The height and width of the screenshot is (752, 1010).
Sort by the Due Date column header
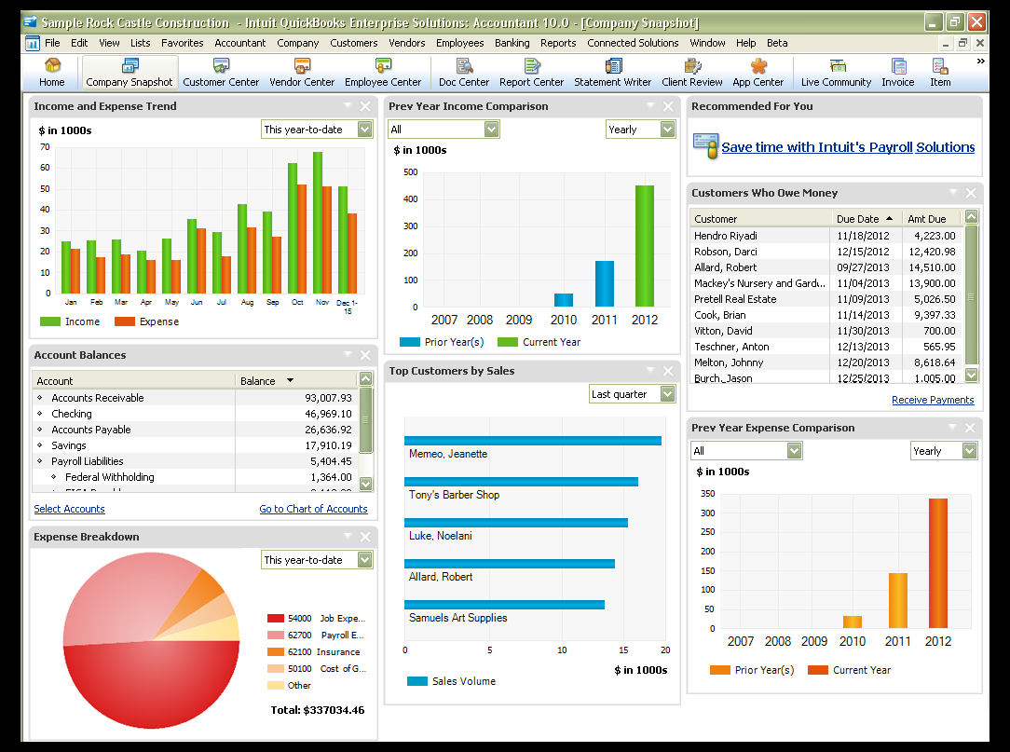pyautogui.click(x=866, y=219)
